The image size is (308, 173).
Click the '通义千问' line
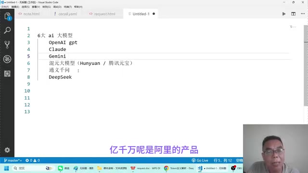(x=59, y=70)
